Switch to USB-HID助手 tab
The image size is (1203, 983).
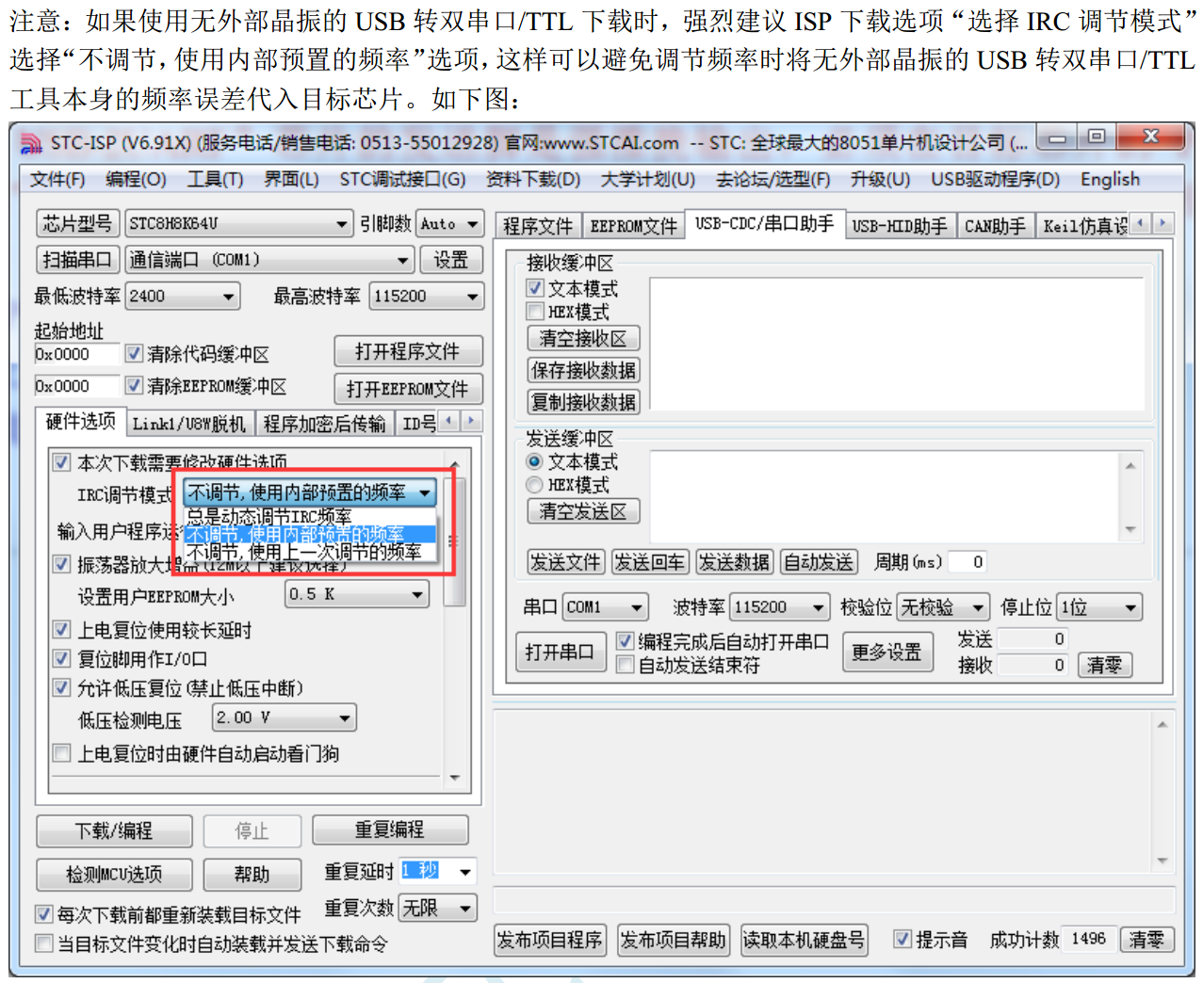pos(900,226)
